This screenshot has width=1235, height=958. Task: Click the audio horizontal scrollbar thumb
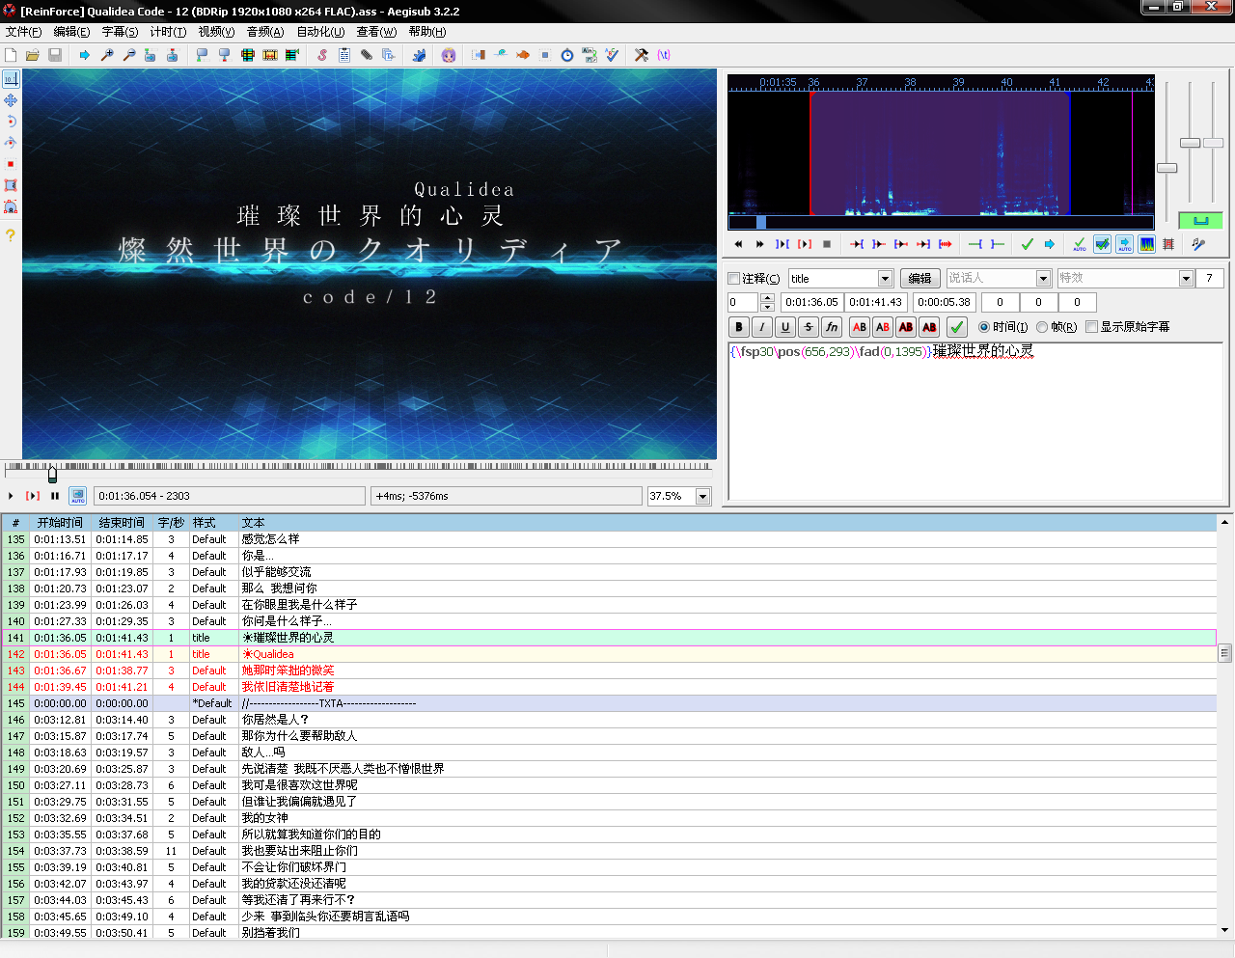[x=760, y=222]
